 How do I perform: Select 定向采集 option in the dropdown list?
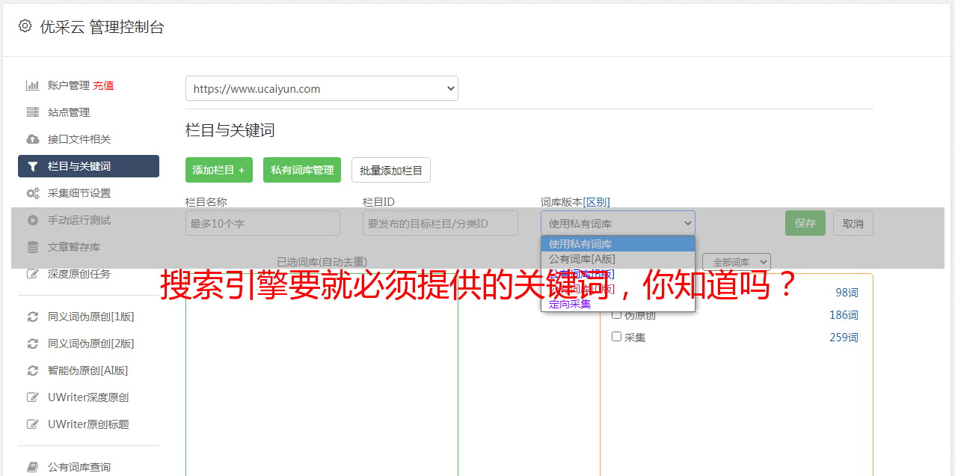[x=618, y=304]
